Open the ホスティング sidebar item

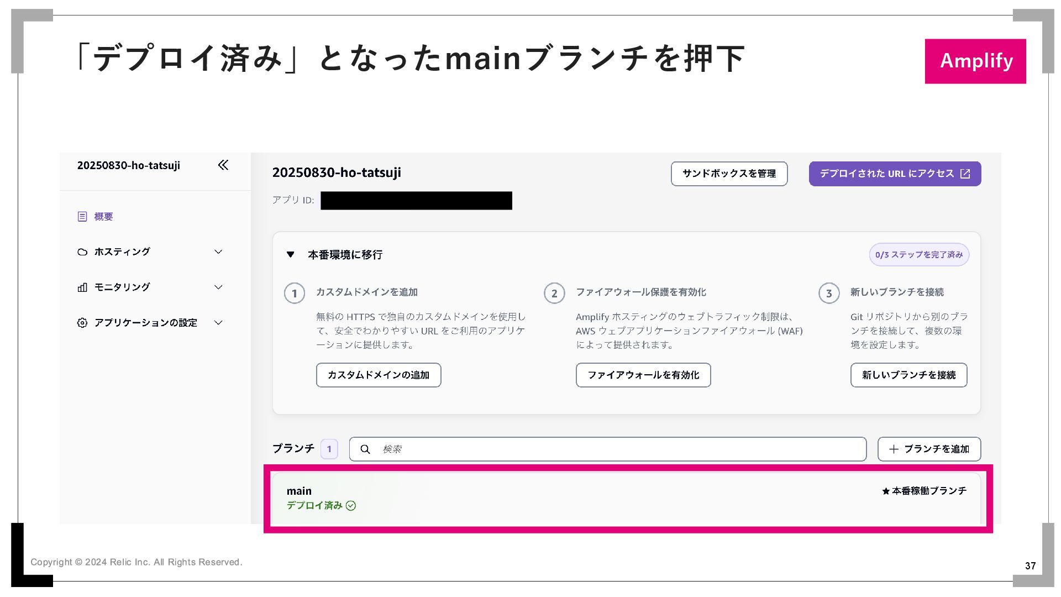point(122,252)
